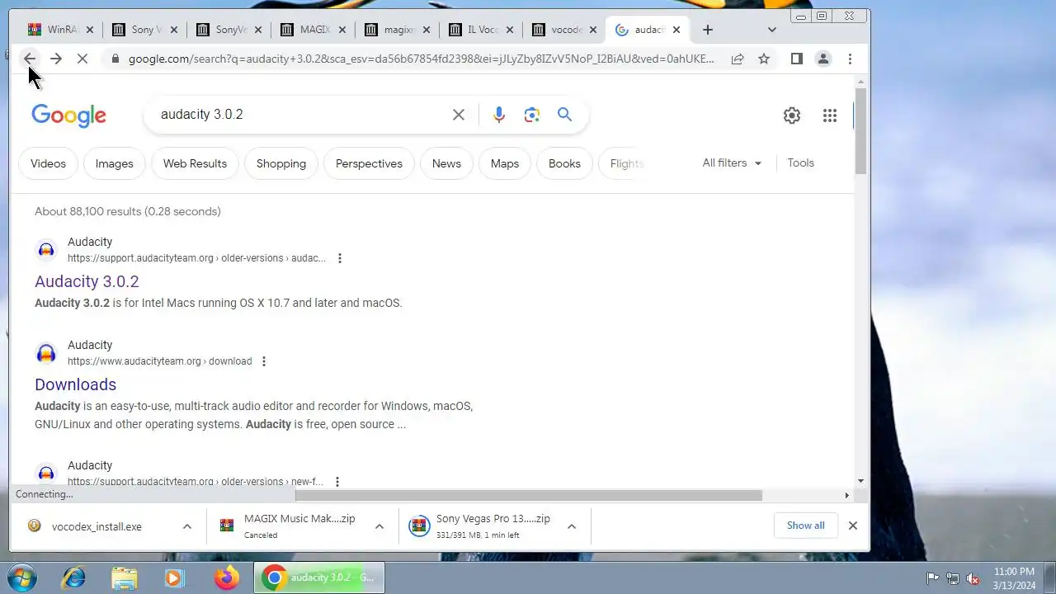Stop page loading with the X button
This screenshot has height=594, width=1056.
(x=82, y=59)
